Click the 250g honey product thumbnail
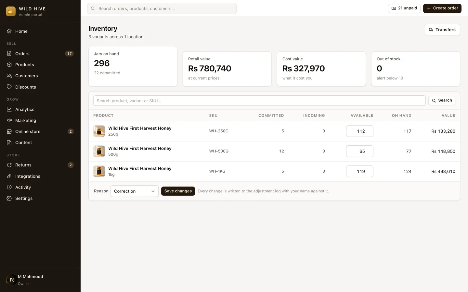 click(x=99, y=131)
